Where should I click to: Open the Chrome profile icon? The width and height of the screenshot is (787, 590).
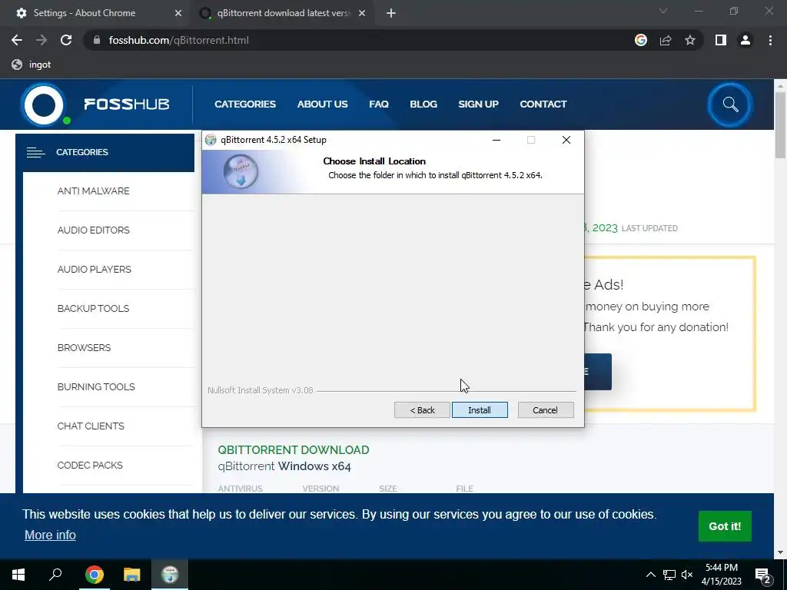(745, 40)
